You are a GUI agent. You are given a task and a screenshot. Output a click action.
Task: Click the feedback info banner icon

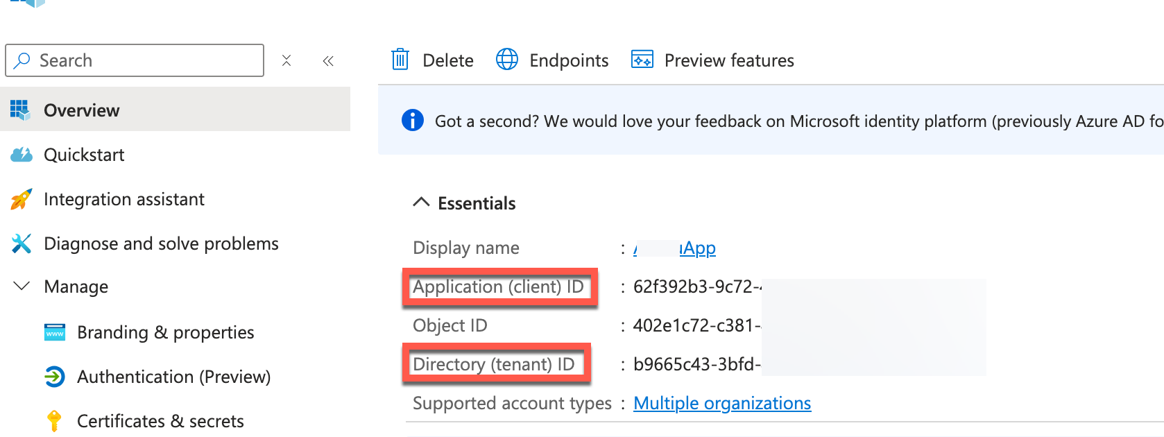413,121
